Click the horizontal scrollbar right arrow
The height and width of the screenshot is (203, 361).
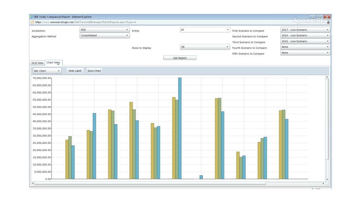click(323, 183)
